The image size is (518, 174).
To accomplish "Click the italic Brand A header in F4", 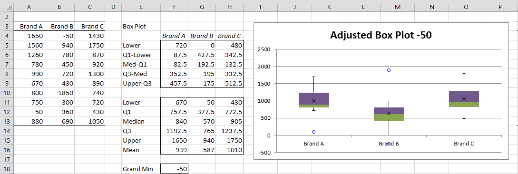I will point(174,36).
